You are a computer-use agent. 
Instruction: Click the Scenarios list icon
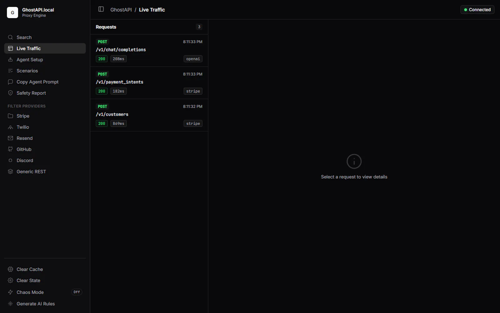pyautogui.click(x=10, y=71)
